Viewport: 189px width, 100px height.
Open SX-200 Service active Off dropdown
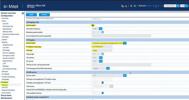pos(109,75)
